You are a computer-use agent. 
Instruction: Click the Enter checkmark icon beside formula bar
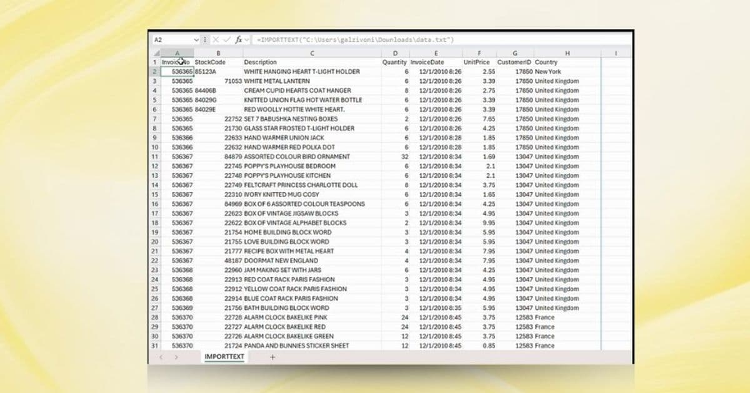(x=227, y=39)
